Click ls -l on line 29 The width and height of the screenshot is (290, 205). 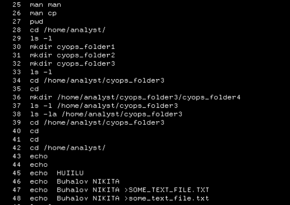[x=41, y=39]
